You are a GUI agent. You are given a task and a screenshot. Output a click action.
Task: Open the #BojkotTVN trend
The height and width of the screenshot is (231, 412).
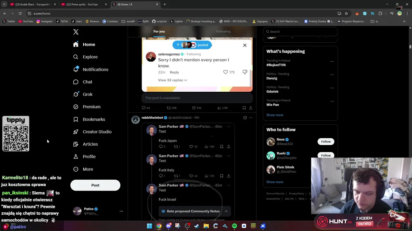(276, 65)
